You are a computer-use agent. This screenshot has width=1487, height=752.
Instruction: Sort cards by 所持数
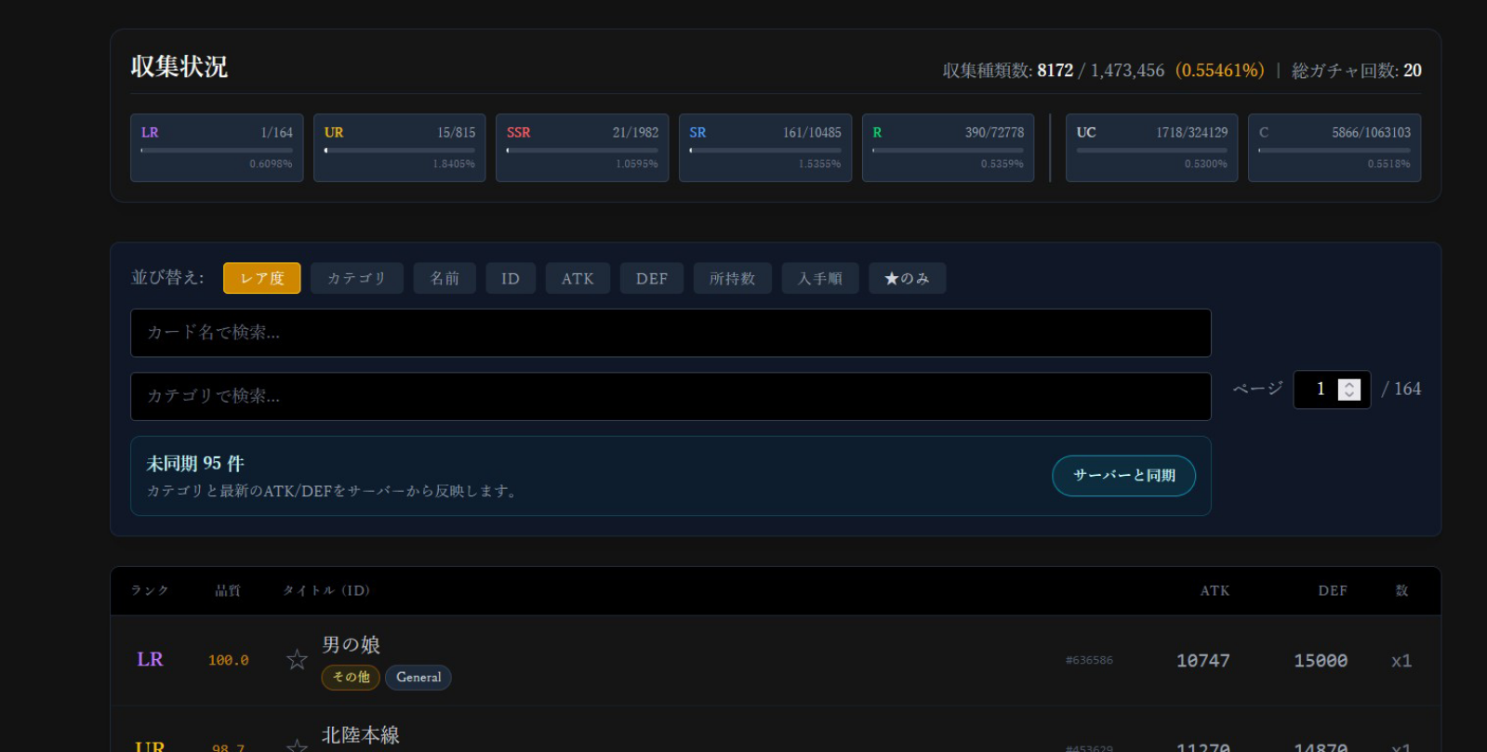tap(732, 278)
